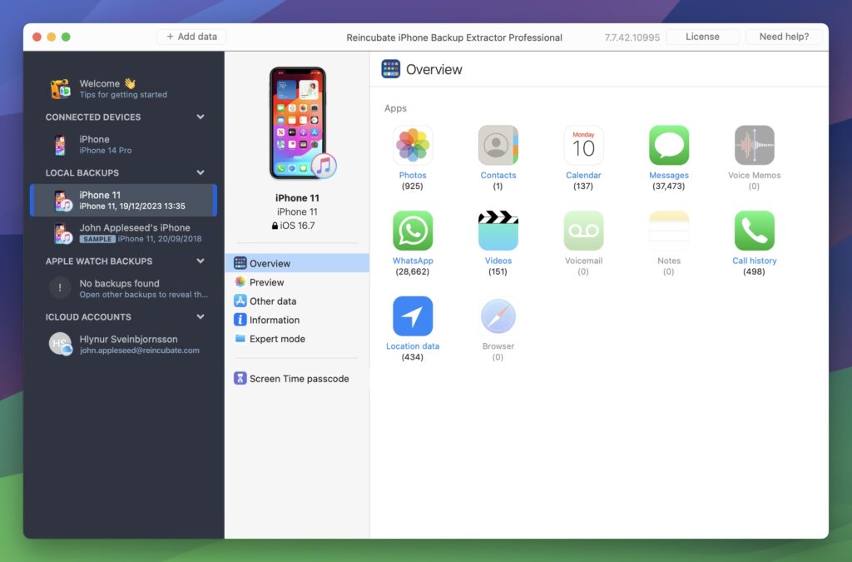Select the Calendar icon
Viewport: 852px width, 562px height.
click(x=583, y=146)
